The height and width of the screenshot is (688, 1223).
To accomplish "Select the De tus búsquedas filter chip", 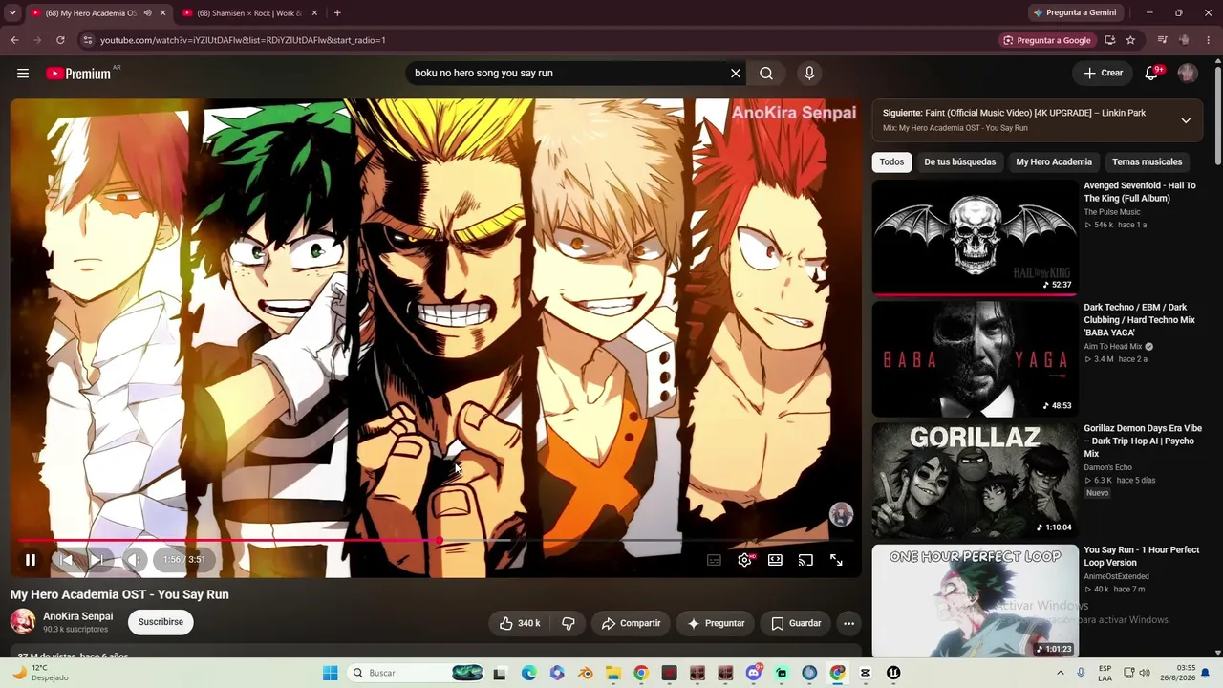I will [959, 162].
